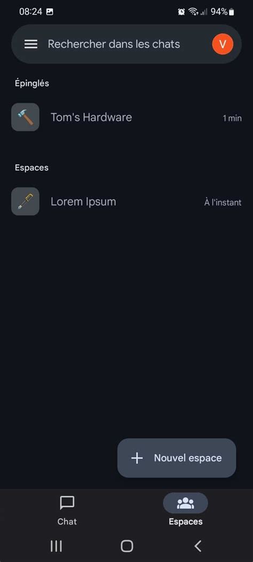Tap the image notification icon by clock
Viewport: 253px width, 562px height.
pyautogui.click(x=50, y=12)
